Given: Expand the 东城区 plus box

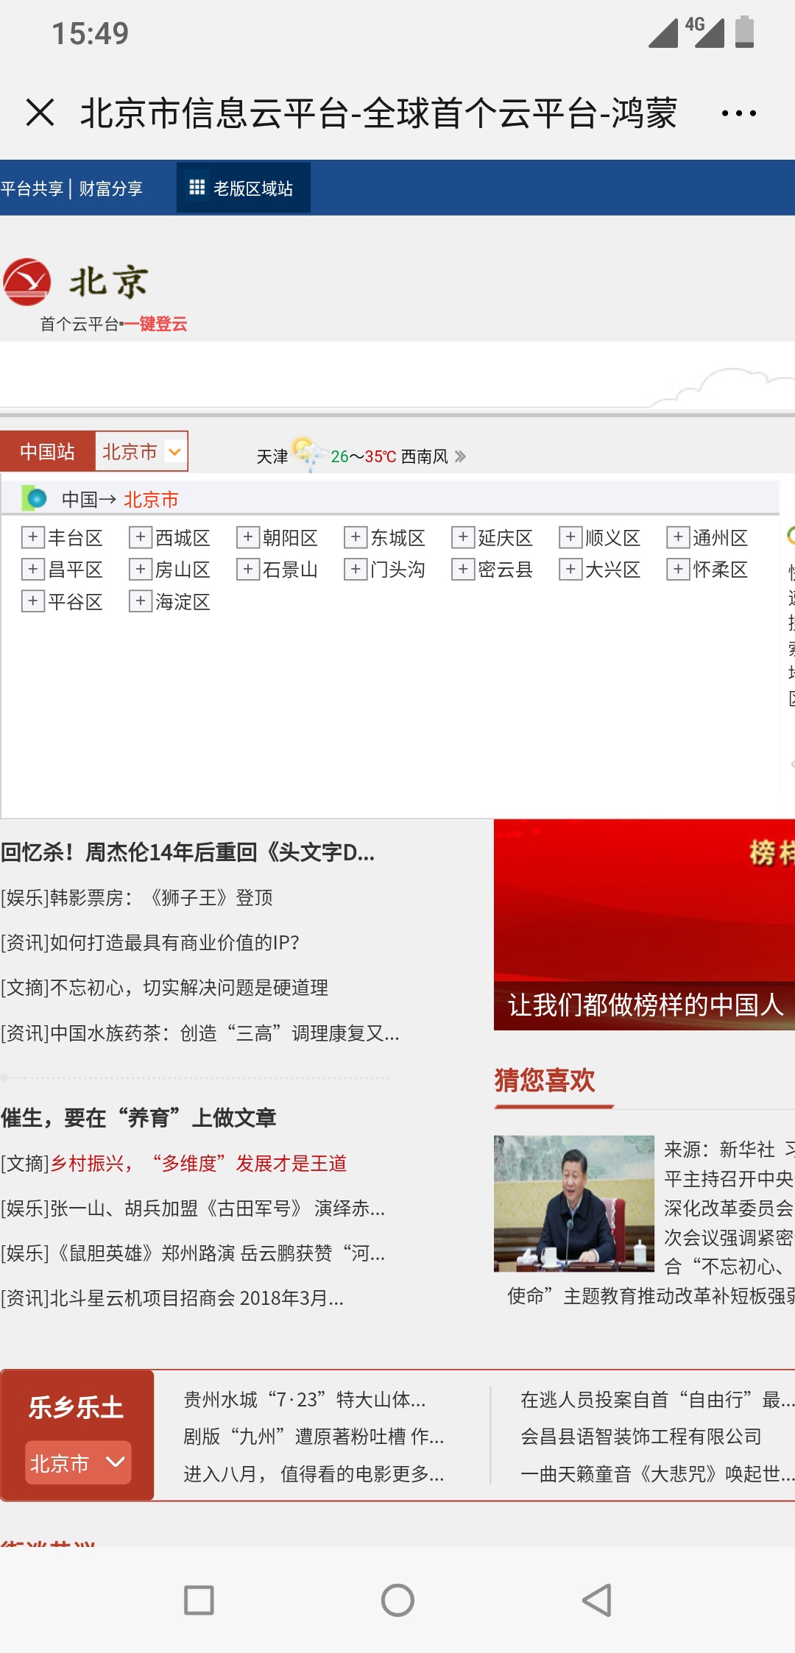Looking at the screenshot, I should pos(355,537).
